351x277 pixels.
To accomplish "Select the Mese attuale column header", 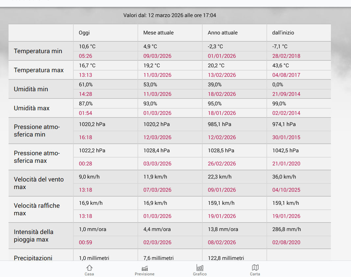I will pyautogui.click(x=158, y=33).
